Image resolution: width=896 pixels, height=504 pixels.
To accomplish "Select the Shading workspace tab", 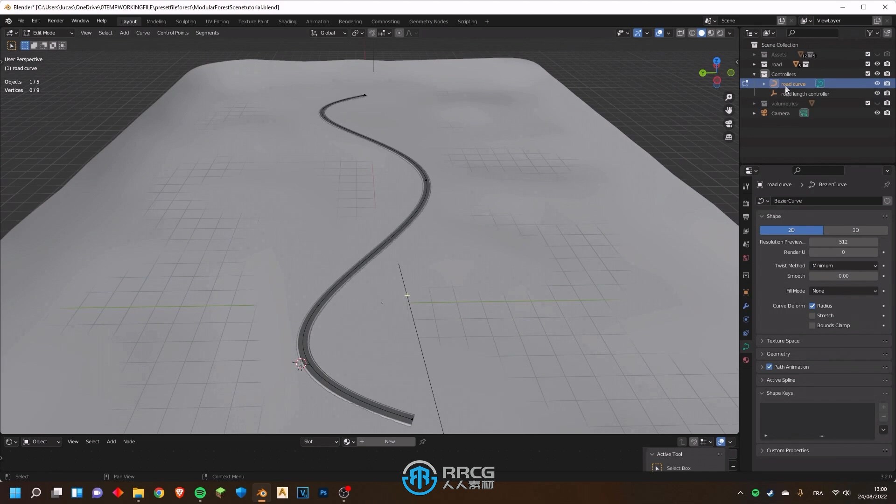I will point(287,21).
